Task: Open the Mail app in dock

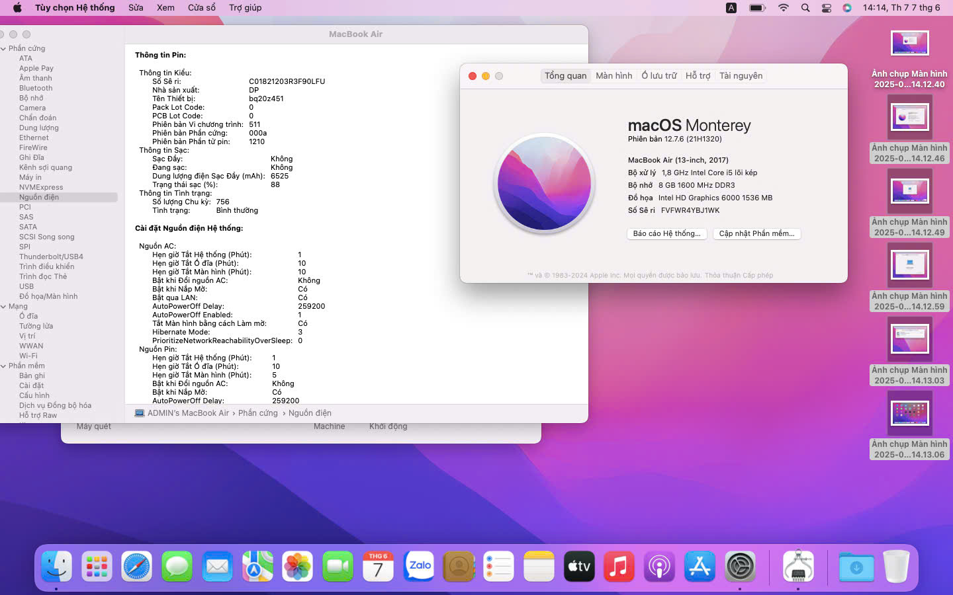Action: click(x=218, y=567)
